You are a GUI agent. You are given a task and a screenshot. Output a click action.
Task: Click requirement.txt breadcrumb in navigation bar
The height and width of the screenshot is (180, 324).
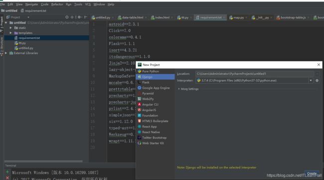(33, 11)
